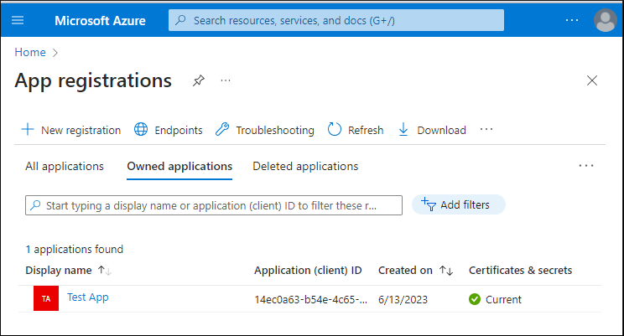Open the command bar overflow ellipsis

click(486, 129)
